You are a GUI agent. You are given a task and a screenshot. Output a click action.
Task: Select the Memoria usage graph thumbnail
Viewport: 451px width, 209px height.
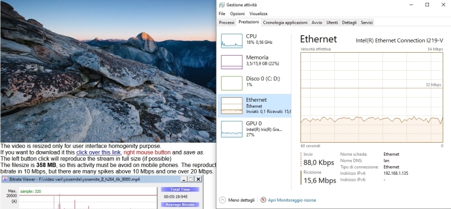coord(232,62)
